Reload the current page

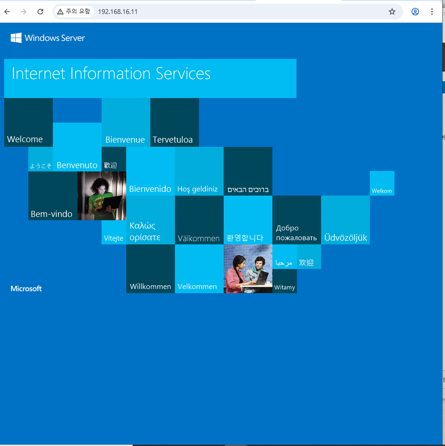(40, 12)
